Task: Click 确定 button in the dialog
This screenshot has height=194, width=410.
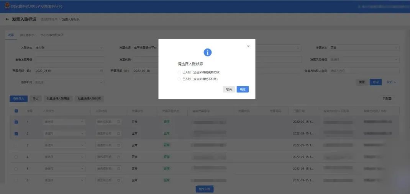Action: point(243,89)
